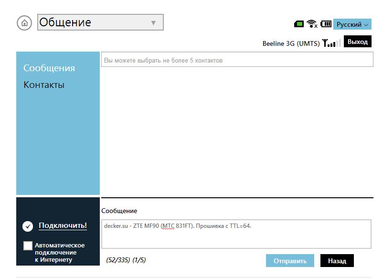Focus the contacts recipient field
The height and width of the screenshot is (278, 383).
pos(237,60)
